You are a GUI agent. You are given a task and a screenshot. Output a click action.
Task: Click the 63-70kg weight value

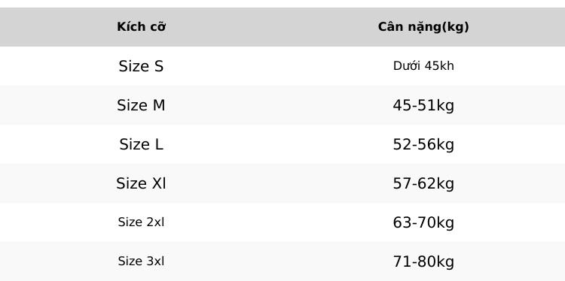tap(423, 223)
